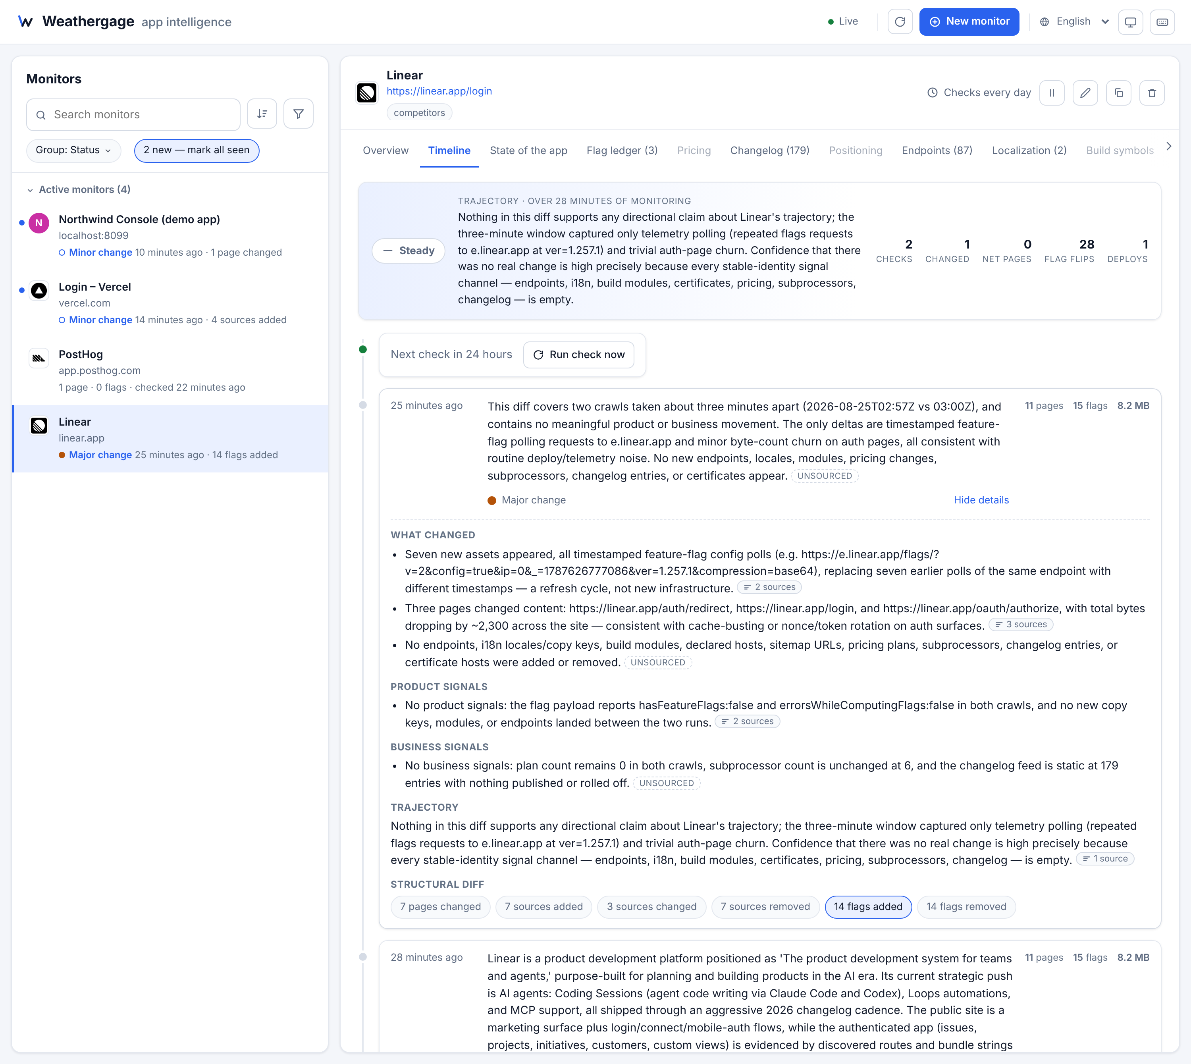Click the refresh icon in top bar
The image size is (1191, 1064).
click(x=900, y=21)
